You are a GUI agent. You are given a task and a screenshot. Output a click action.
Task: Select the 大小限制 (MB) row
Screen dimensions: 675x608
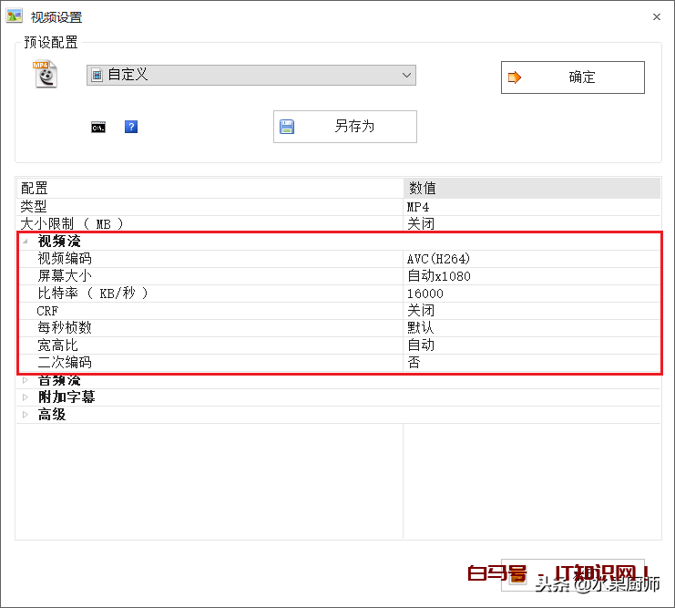338,224
